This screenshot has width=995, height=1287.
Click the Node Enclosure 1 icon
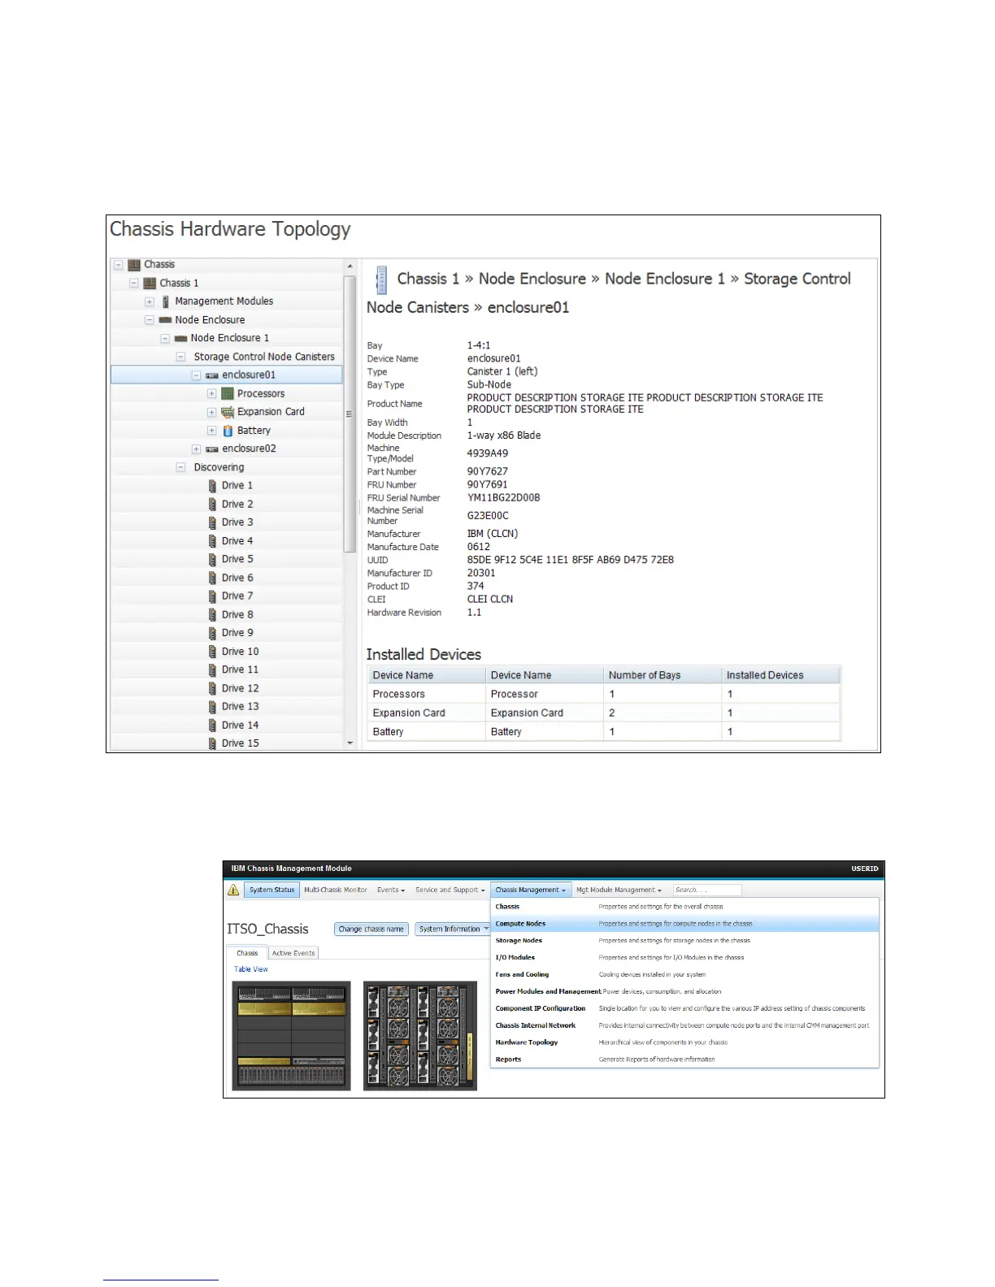click(180, 339)
